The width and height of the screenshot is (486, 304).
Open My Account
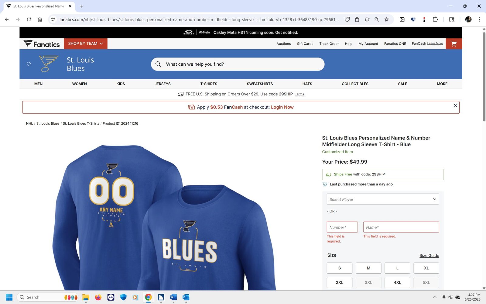(368, 44)
